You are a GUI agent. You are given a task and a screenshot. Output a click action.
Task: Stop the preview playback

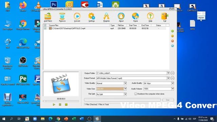tap(66, 105)
